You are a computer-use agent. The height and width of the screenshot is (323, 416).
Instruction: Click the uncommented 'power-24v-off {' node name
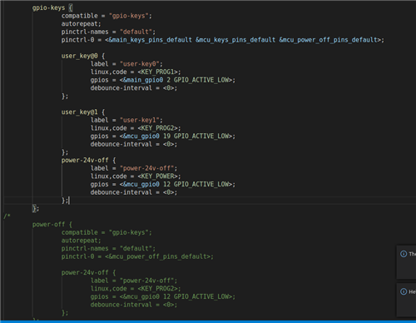point(88,160)
